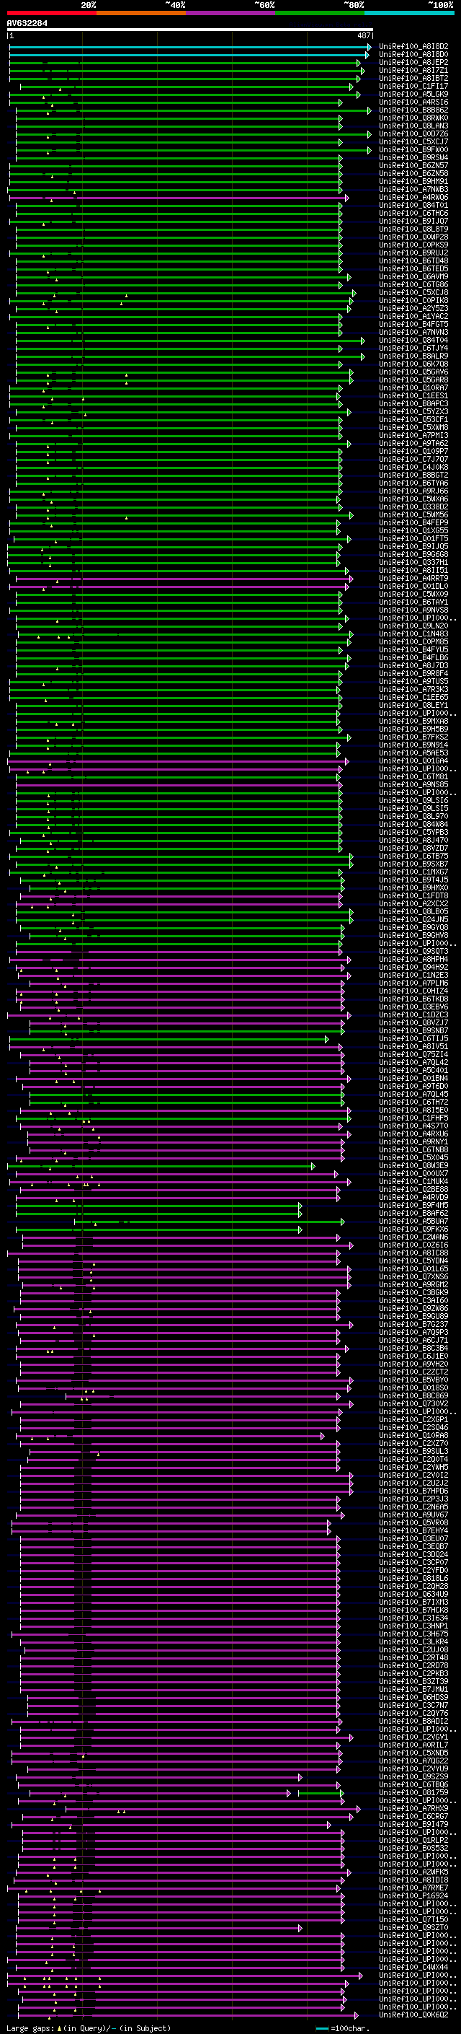Viewport: 461px width, 2034px height.
Task: Select the UniRef100_Q1RLP2 label
Action: (x=413, y=1840)
